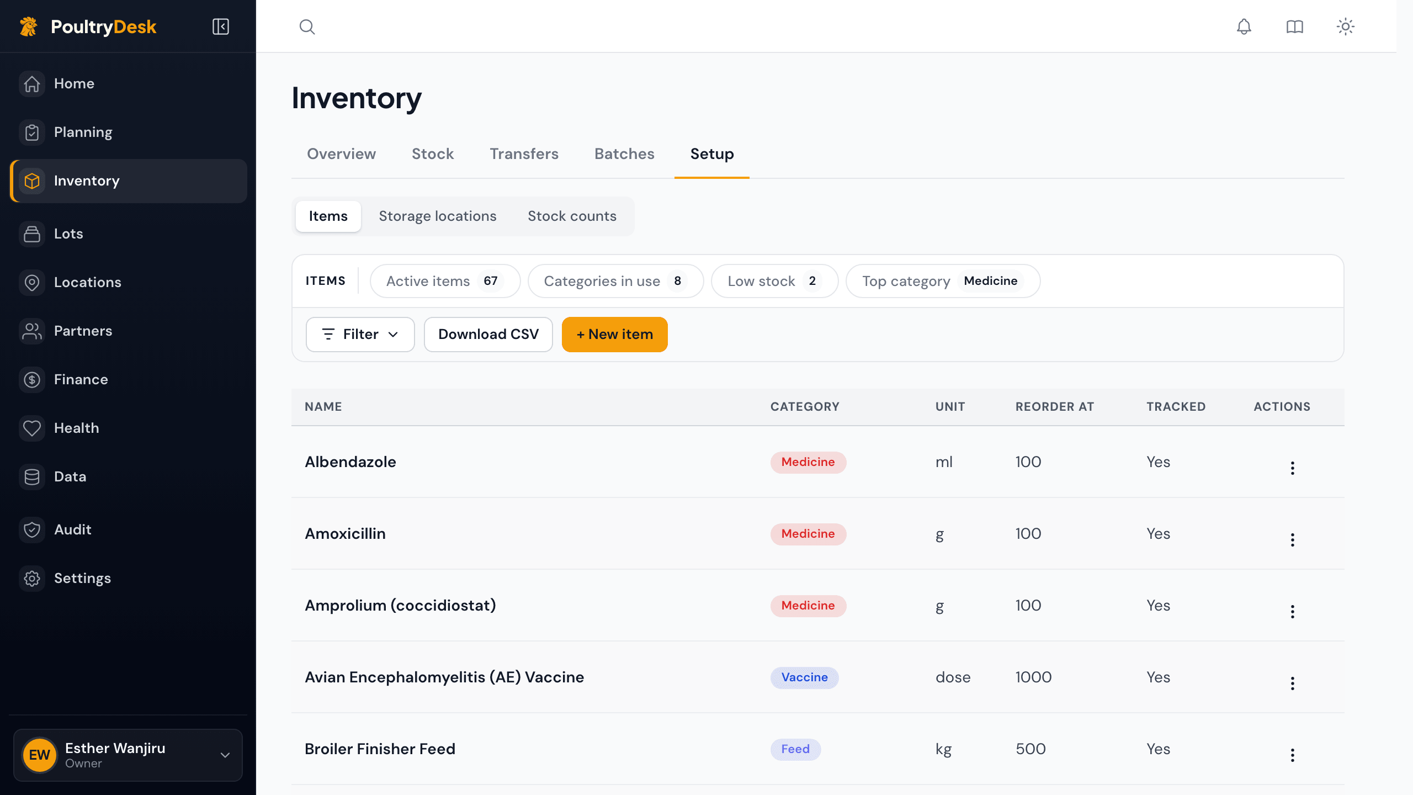Switch to the Overview tab

(341, 154)
